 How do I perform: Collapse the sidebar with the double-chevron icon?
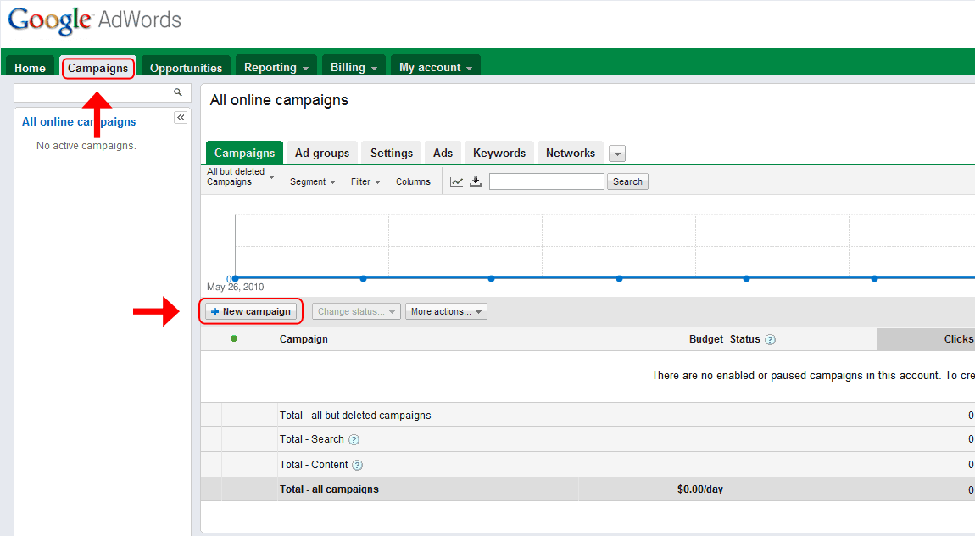click(181, 118)
